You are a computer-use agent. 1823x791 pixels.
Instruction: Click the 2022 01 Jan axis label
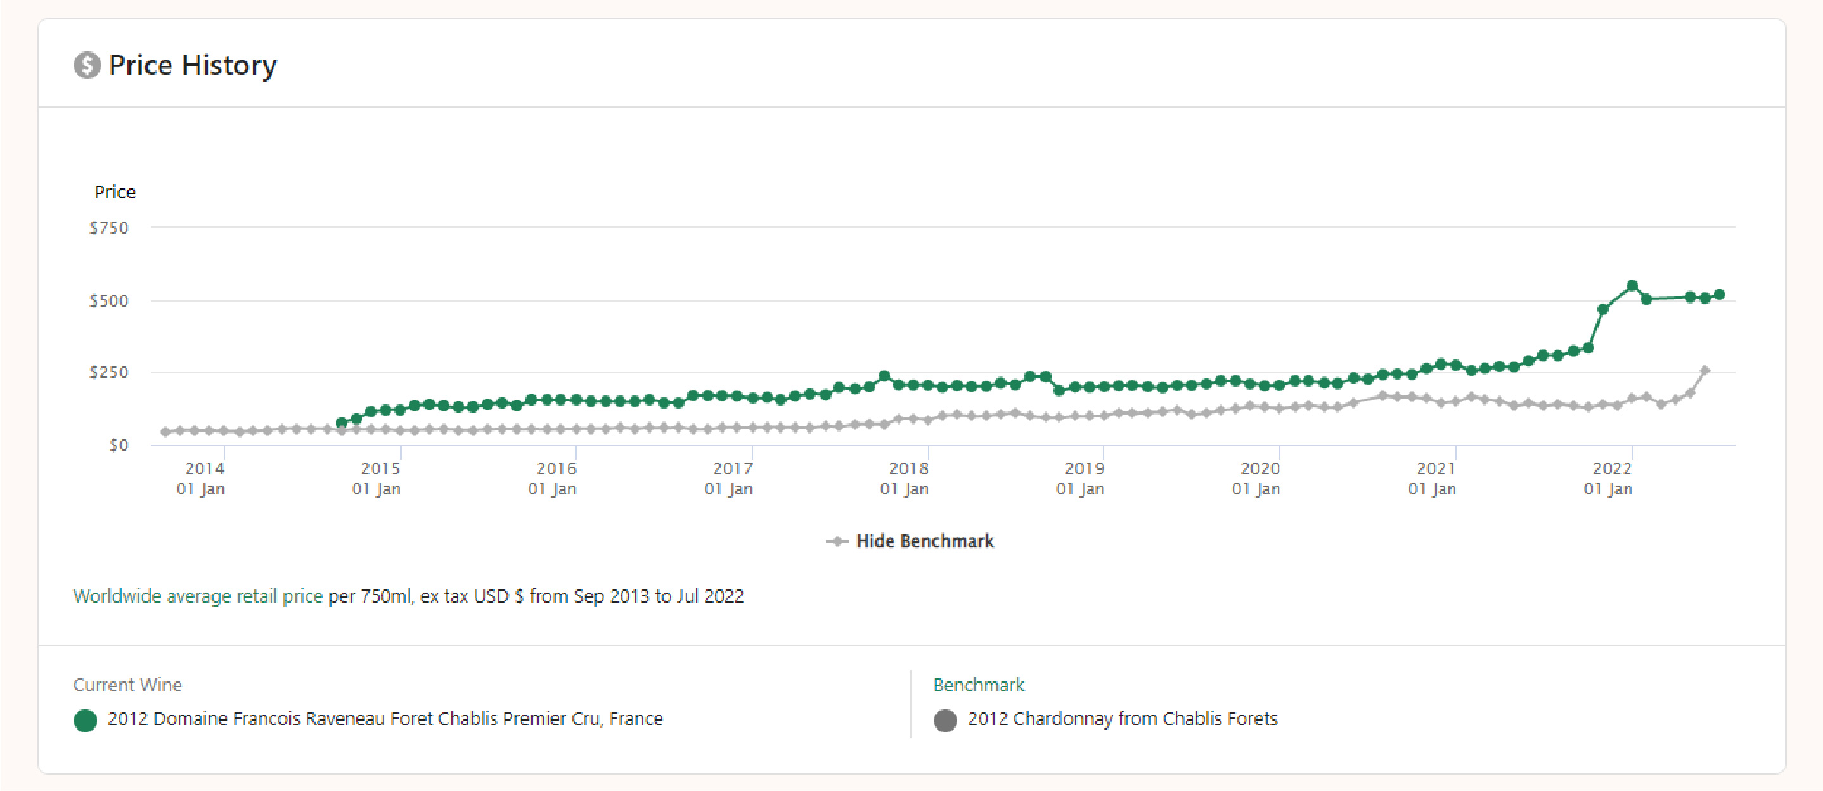(1608, 479)
